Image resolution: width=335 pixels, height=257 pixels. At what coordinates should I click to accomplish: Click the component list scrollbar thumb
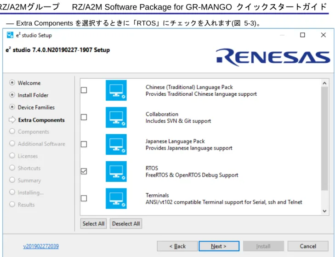[x=324, y=138]
